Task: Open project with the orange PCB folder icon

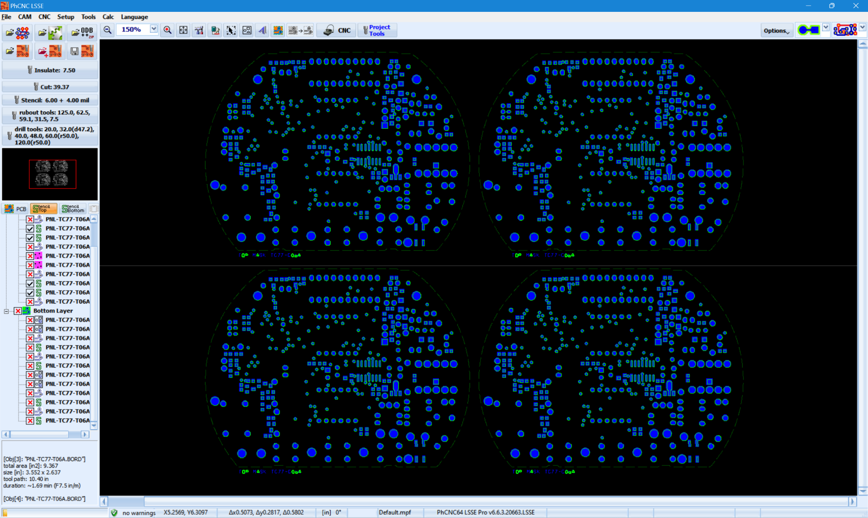Action: coord(18,51)
